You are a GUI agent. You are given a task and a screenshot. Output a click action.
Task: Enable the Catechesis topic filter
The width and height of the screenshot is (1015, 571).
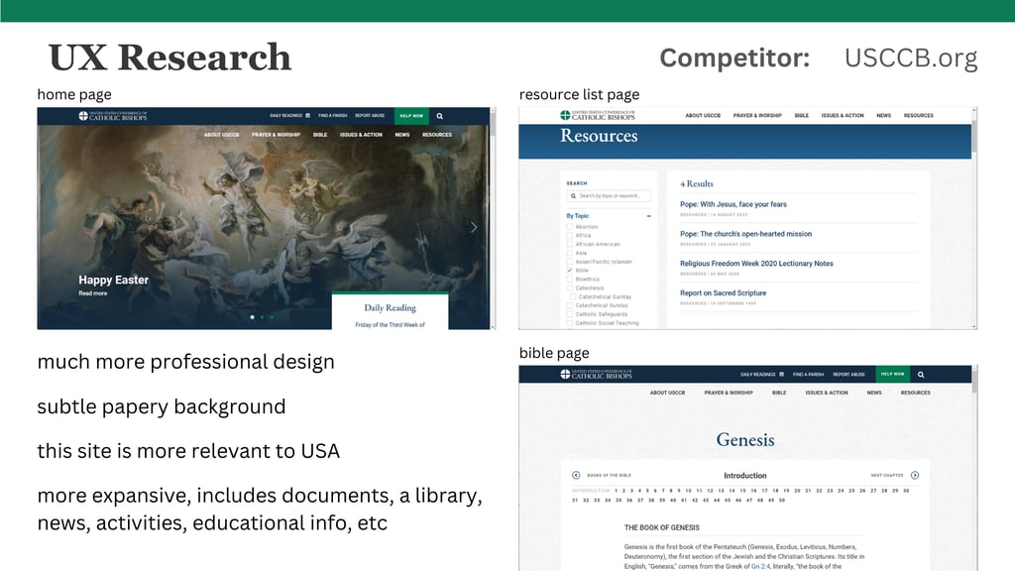coord(570,288)
